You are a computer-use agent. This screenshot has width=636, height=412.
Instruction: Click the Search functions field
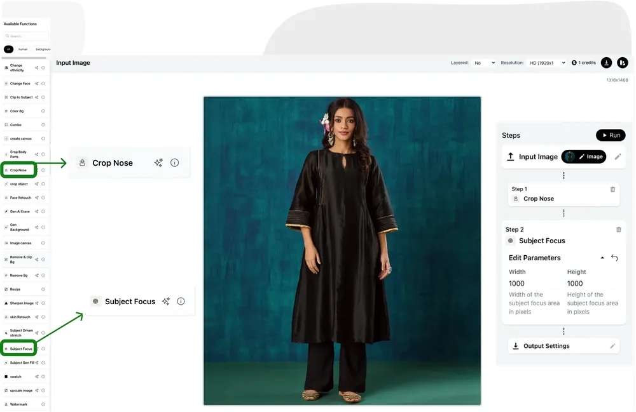[26, 36]
